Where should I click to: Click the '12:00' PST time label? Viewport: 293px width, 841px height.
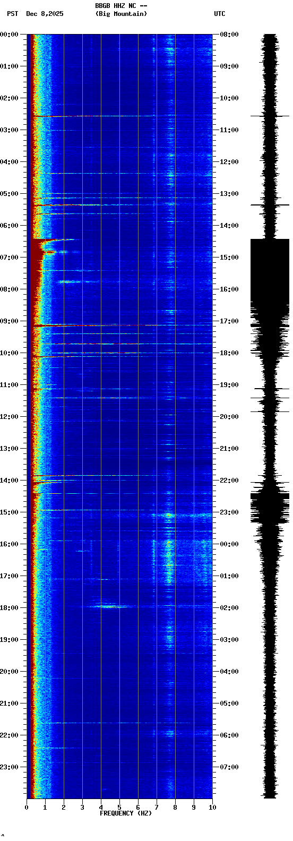tap(9, 417)
